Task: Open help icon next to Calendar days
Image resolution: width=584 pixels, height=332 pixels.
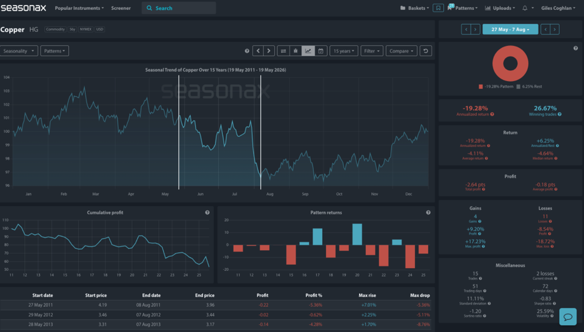Action: coord(556,291)
